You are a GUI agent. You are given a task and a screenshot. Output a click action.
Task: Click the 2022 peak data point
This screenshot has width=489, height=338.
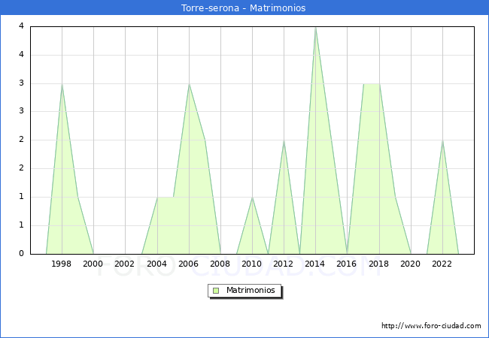coord(442,140)
